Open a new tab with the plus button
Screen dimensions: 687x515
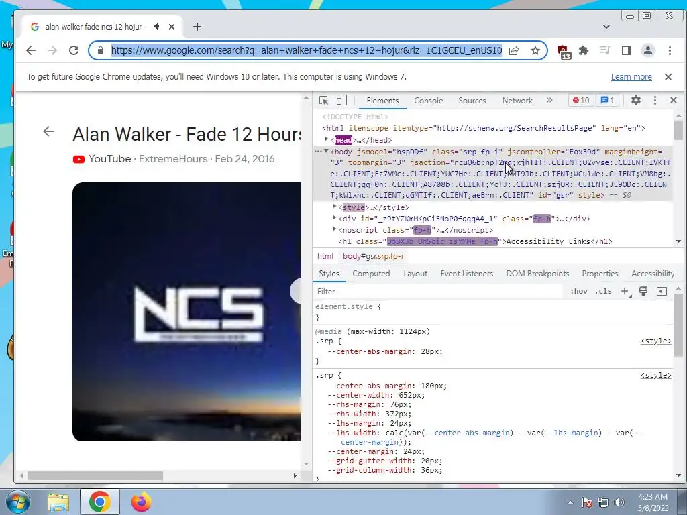(197, 27)
